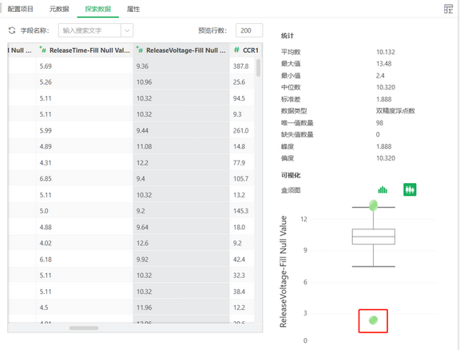Click cell value 4.5

44,308
